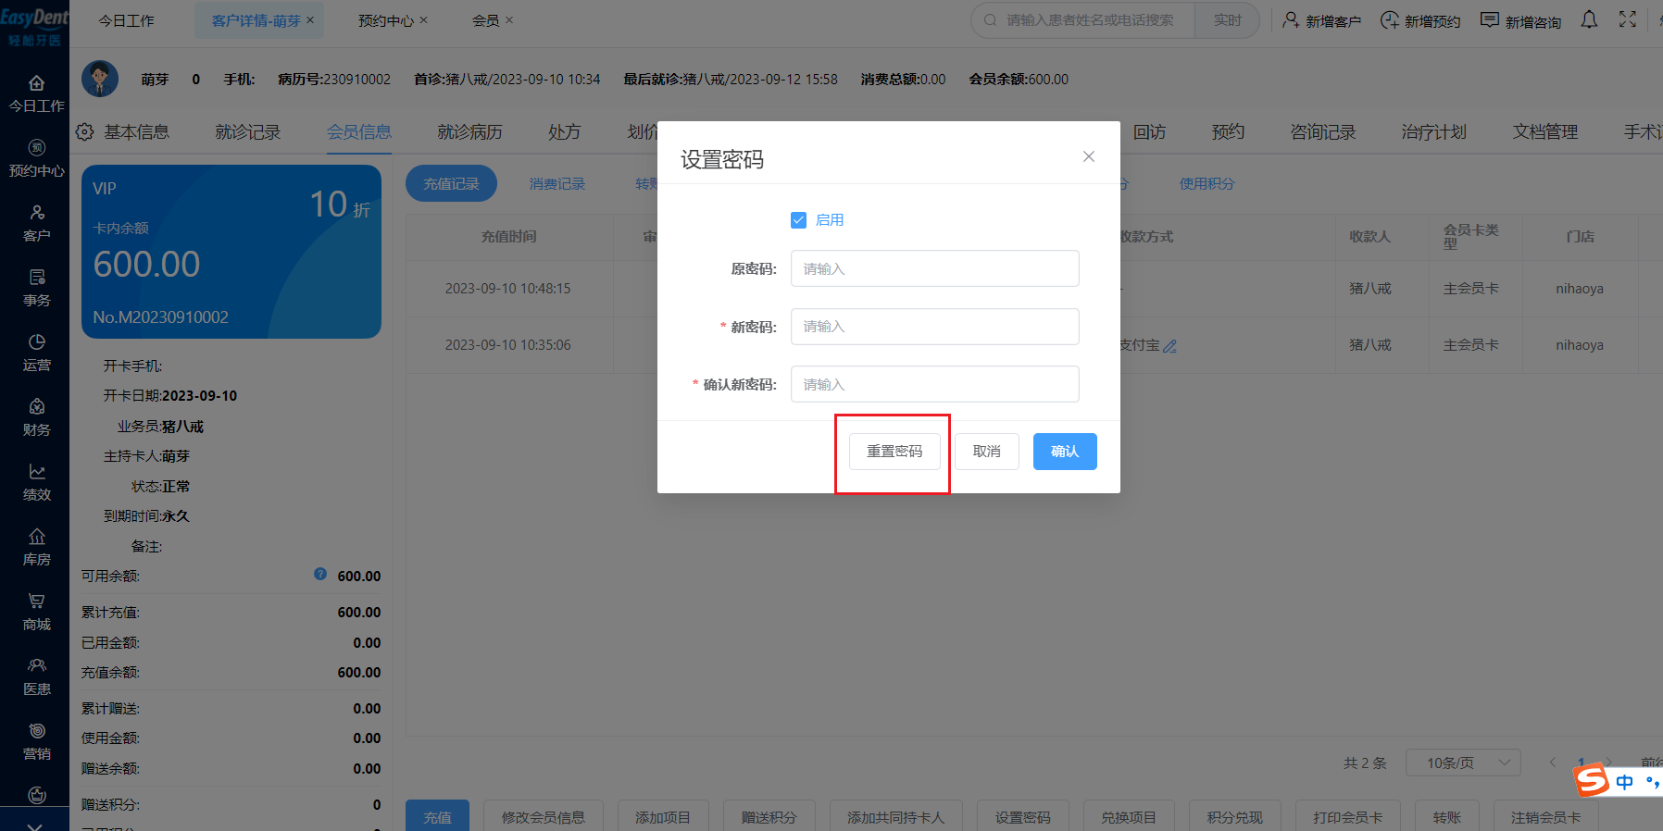Click the edit pencil next to 支付宝

[x=1169, y=346]
